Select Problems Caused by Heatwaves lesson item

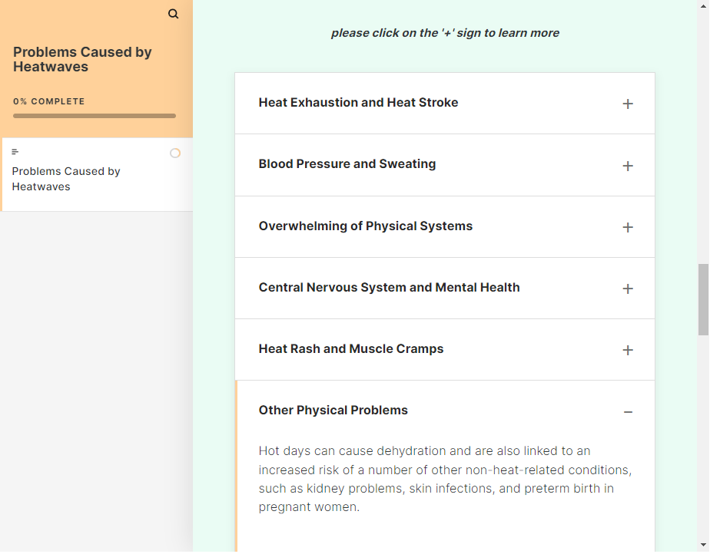coord(97,175)
